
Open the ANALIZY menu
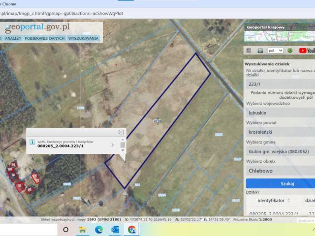(13, 38)
